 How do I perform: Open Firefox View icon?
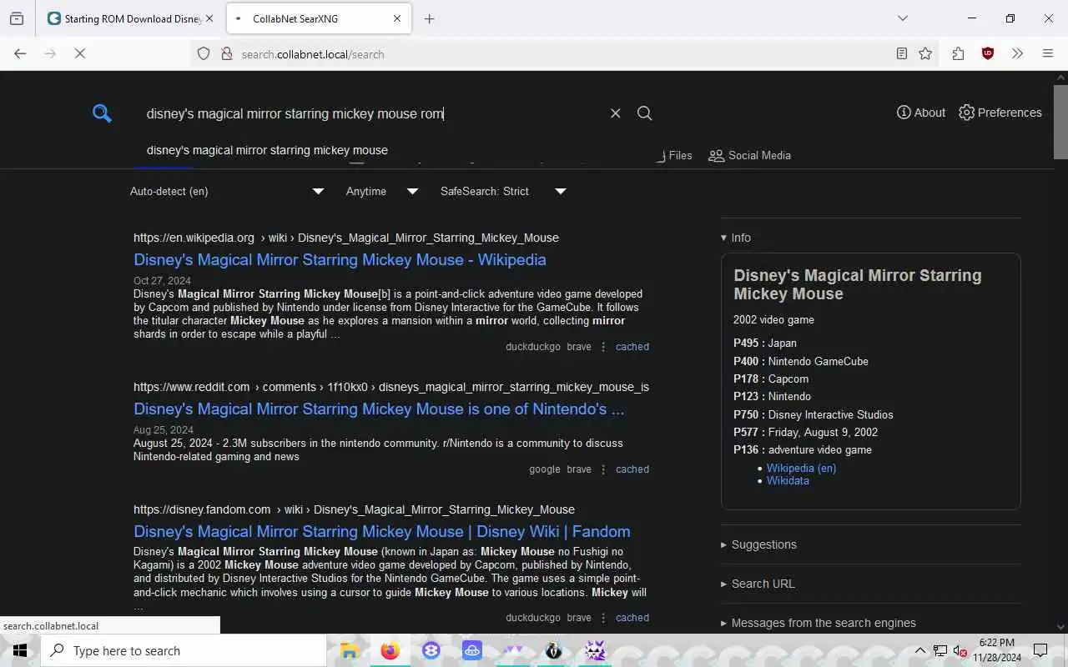point(17,18)
